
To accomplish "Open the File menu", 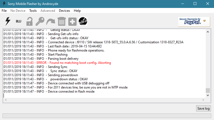I will [4, 11].
